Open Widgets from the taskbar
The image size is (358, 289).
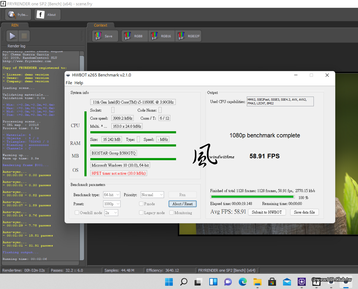[213, 282]
